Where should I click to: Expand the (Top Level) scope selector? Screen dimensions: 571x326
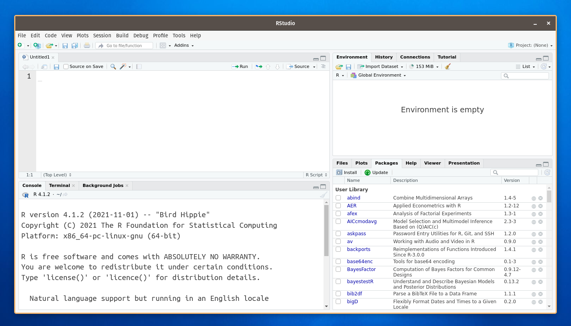[x=57, y=175]
